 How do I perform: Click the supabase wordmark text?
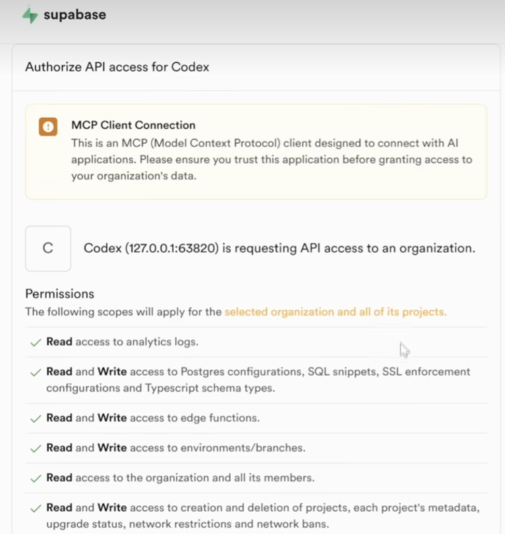pos(75,15)
